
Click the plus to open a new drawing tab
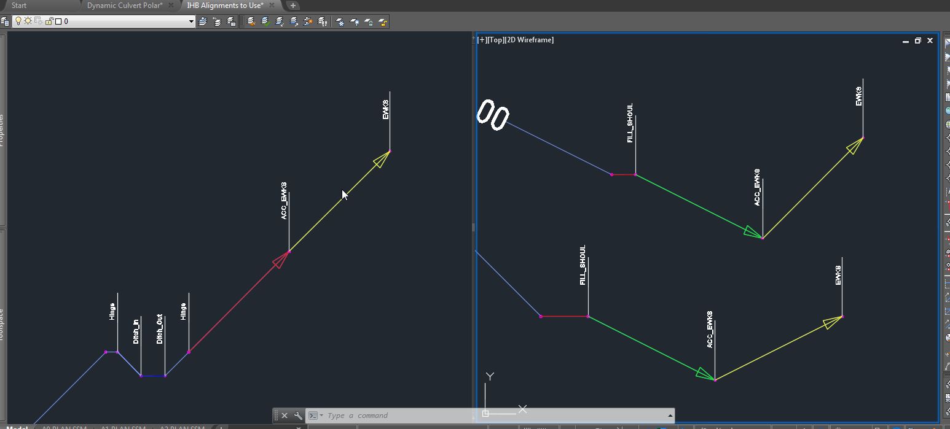(x=292, y=5)
